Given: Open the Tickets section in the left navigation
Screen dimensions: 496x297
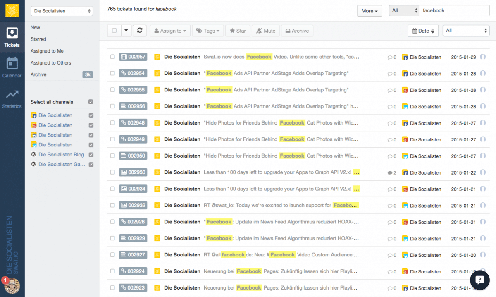Looking at the screenshot, I should (x=12, y=37).
